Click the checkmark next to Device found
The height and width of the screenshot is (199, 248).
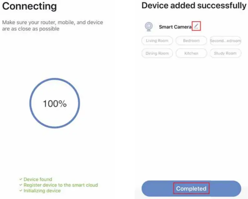click(21, 179)
